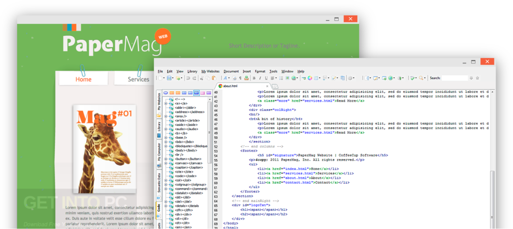Screen dimensions: 513x229
Task: Open the Format menu
Action: point(260,71)
